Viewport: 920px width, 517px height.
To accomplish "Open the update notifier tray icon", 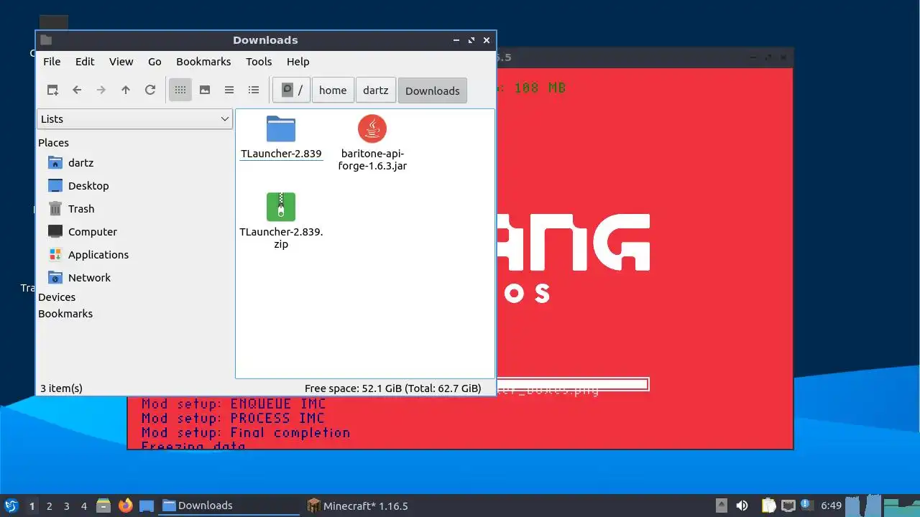I will (807, 506).
